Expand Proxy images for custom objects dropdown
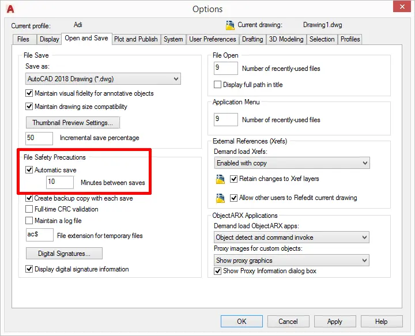This screenshot has width=415, height=336. (291, 261)
